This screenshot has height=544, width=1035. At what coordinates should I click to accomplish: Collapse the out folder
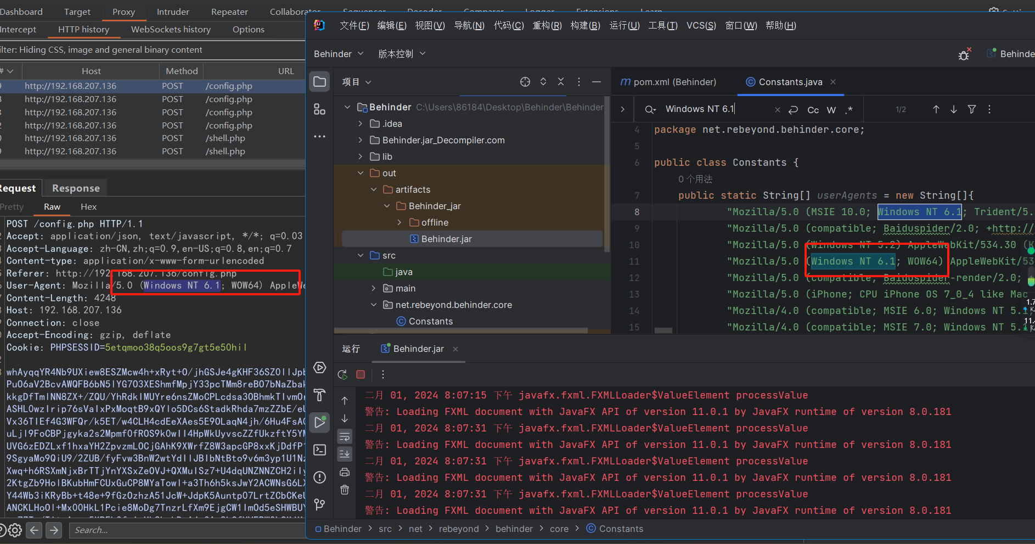pos(361,173)
